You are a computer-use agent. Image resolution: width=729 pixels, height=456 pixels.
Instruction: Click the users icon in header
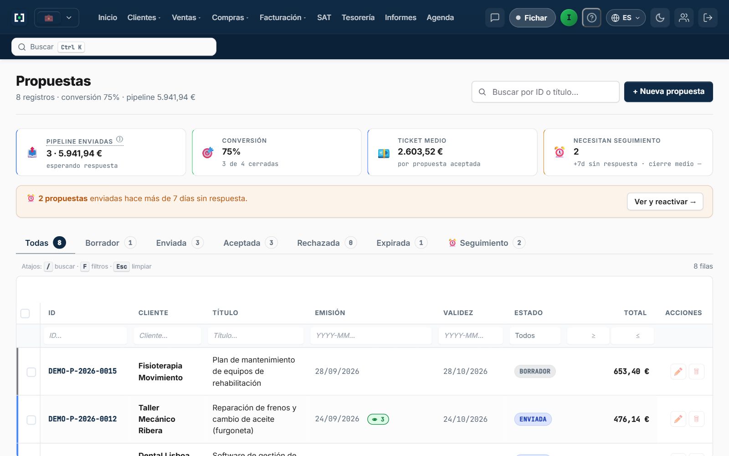click(684, 18)
